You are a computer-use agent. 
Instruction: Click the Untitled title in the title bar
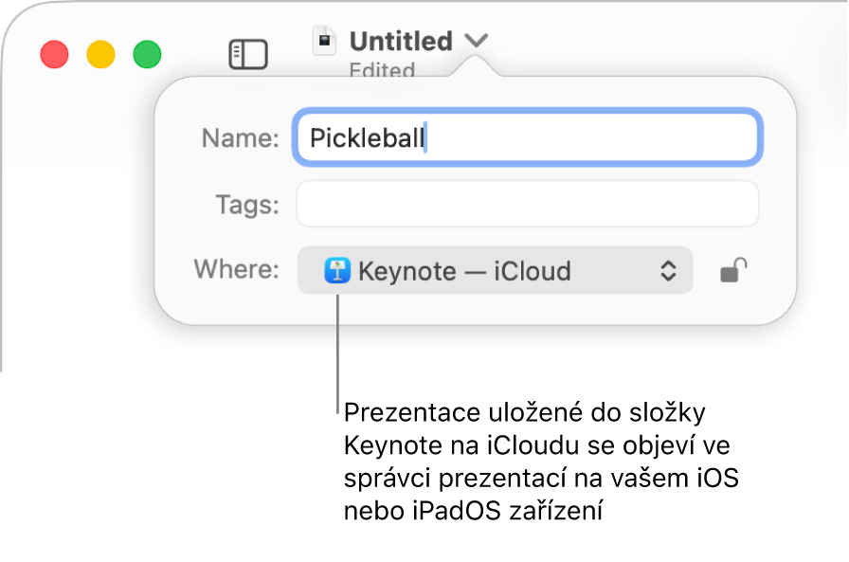400,41
